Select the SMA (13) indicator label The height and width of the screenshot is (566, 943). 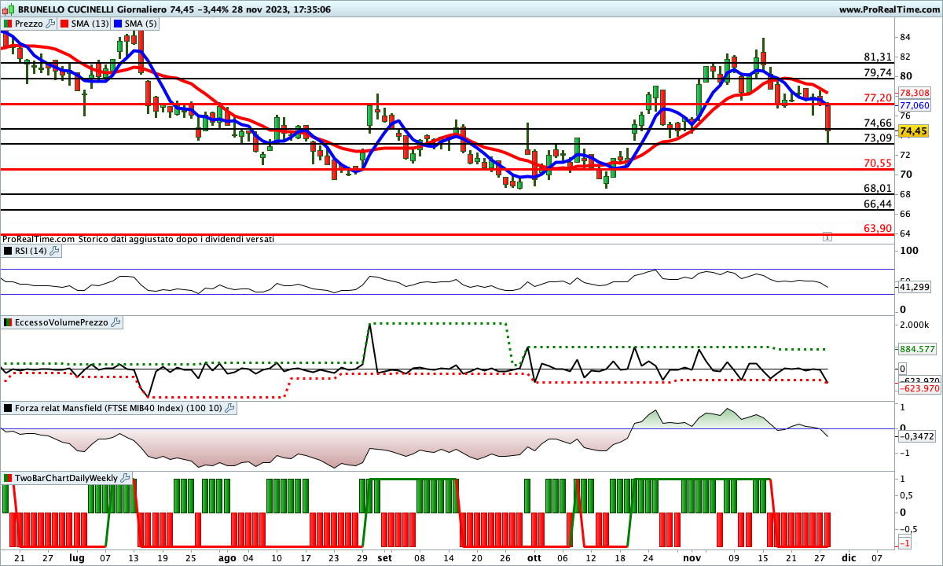pos(90,24)
